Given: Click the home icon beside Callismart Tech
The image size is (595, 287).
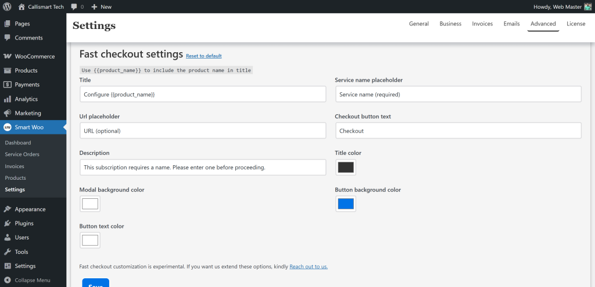Looking at the screenshot, I should click(21, 6).
